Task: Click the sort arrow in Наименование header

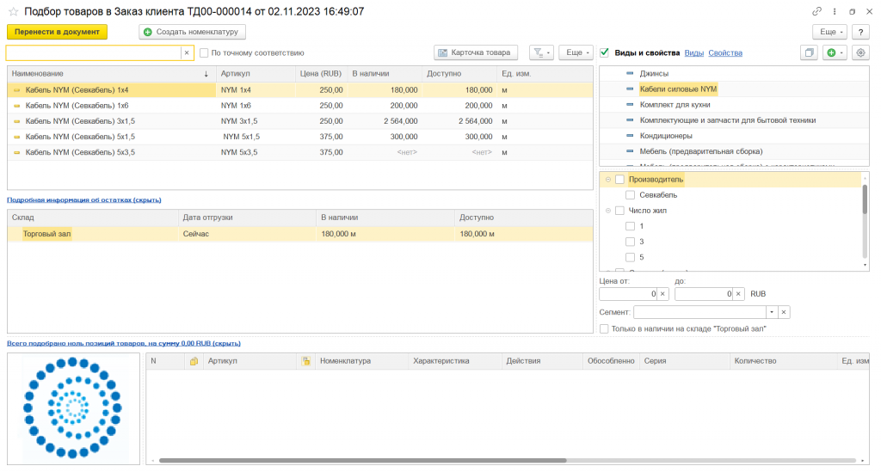Action: coord(206,74)
